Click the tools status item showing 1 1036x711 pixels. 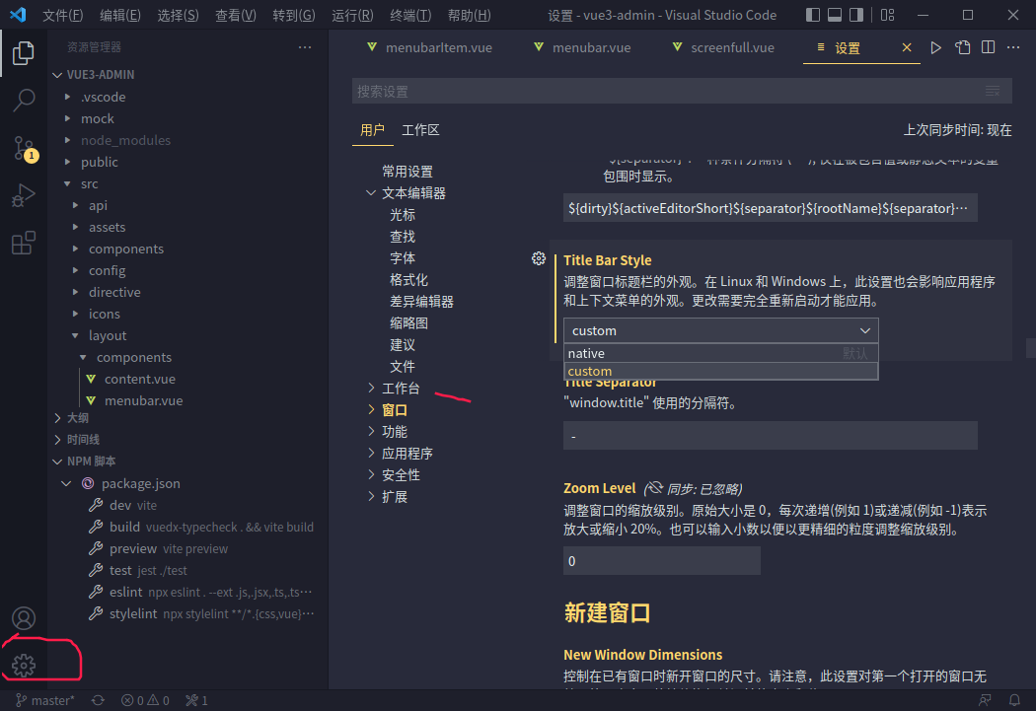[197, 700]
